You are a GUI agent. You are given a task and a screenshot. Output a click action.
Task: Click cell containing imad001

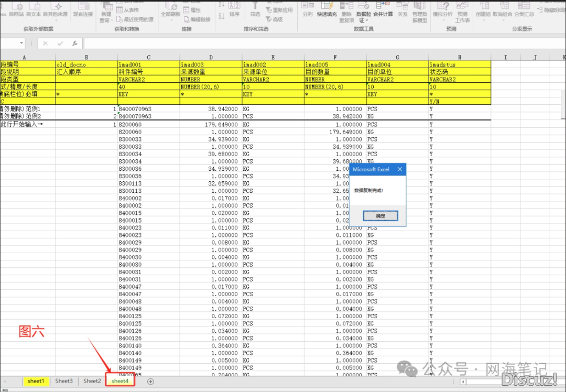pyautogui.click(x=149, y=64)
